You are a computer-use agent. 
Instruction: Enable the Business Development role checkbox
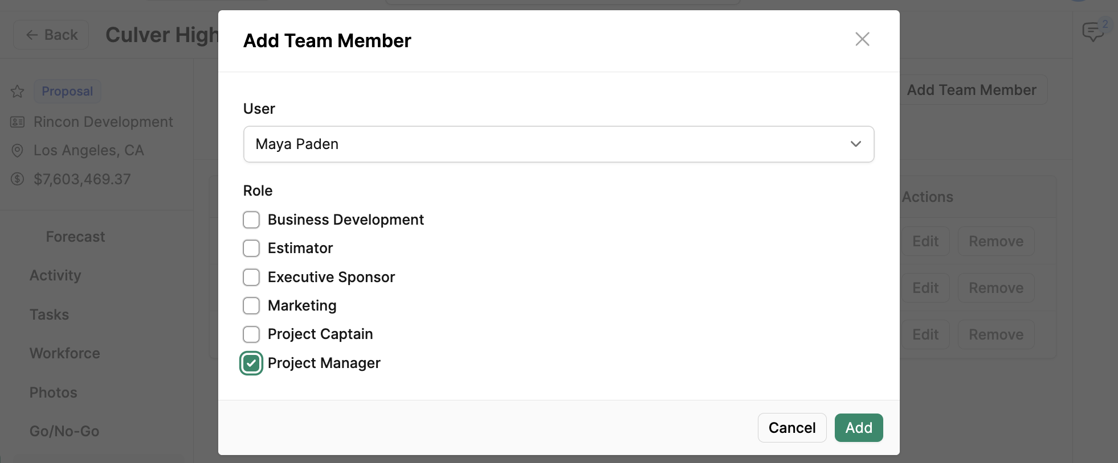[251, 220]
